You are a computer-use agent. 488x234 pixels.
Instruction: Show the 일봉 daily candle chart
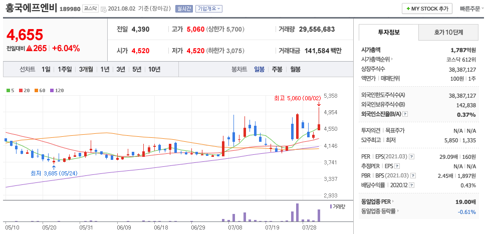point(259,69)
